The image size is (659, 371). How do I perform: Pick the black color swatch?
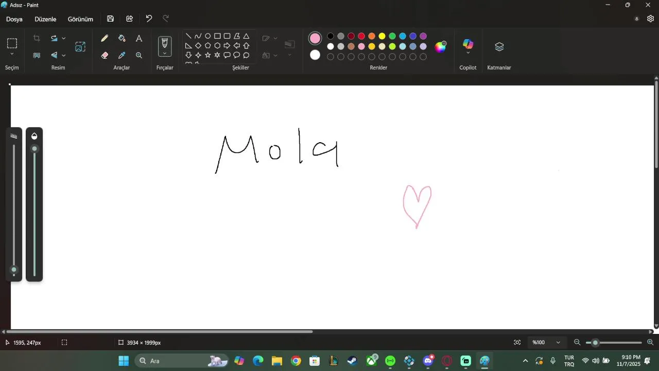[x=331, y=36]
